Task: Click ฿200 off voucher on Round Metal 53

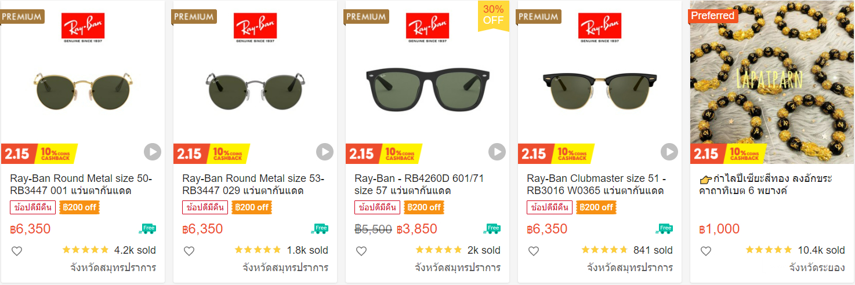Action: (x=252, y=207)
